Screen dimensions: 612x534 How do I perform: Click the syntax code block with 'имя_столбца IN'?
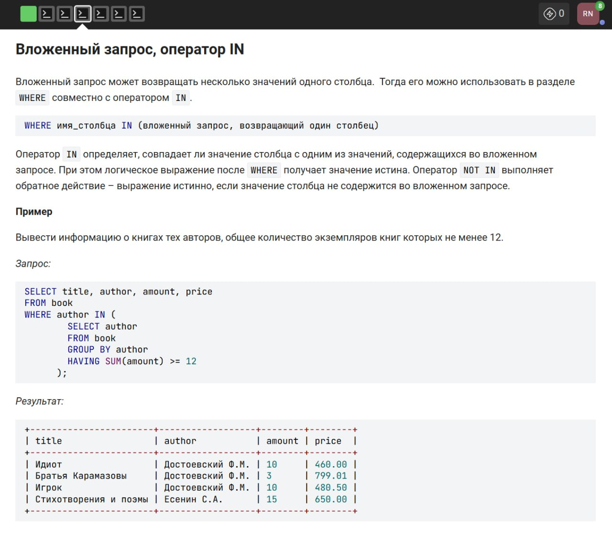pos(201,126)
